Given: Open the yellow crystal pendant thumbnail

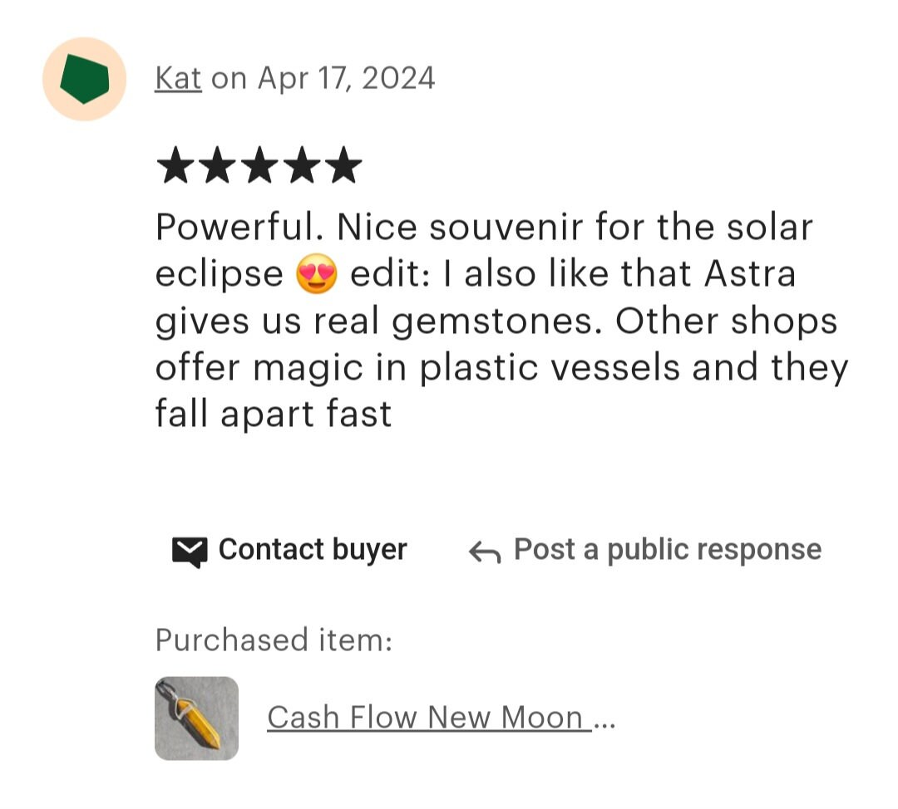Looking at the screenshot, I should coord(196,718).
